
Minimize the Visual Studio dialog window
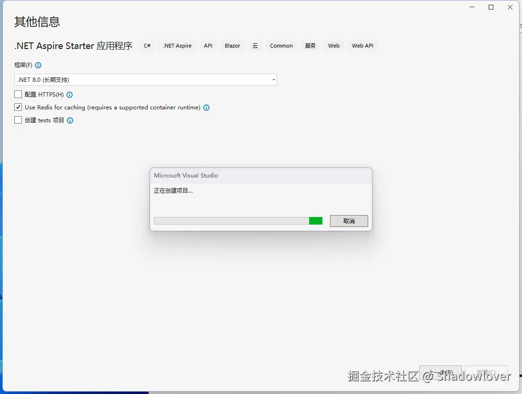pos(472,7)
